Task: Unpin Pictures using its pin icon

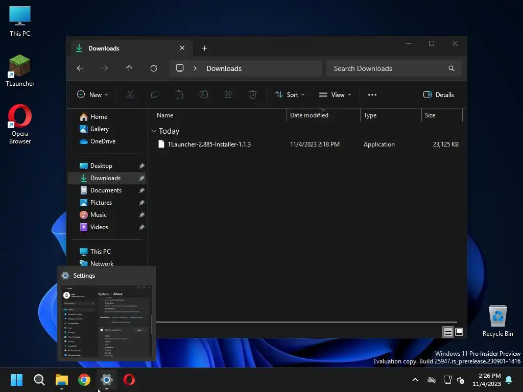Action: point(142,203)
